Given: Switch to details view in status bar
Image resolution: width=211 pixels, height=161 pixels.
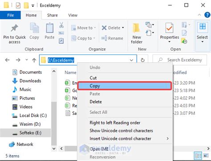Looking at the screenshot, I should [198, 156].
